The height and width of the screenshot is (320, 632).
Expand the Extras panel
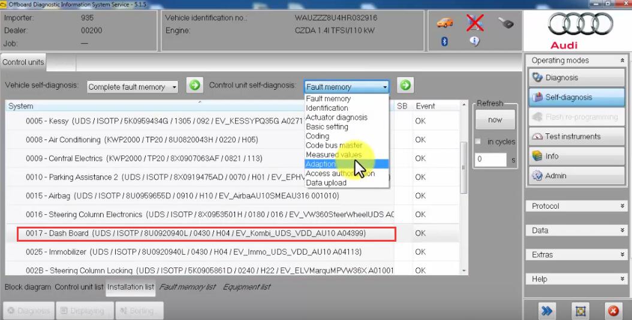(x=576, y=255)
